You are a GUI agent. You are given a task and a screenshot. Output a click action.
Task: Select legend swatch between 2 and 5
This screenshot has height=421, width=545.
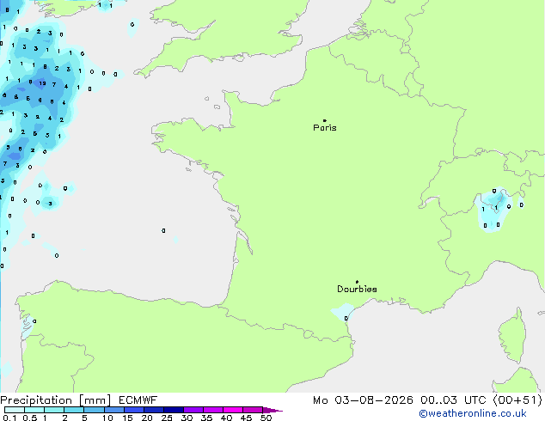tap(74, 410)
